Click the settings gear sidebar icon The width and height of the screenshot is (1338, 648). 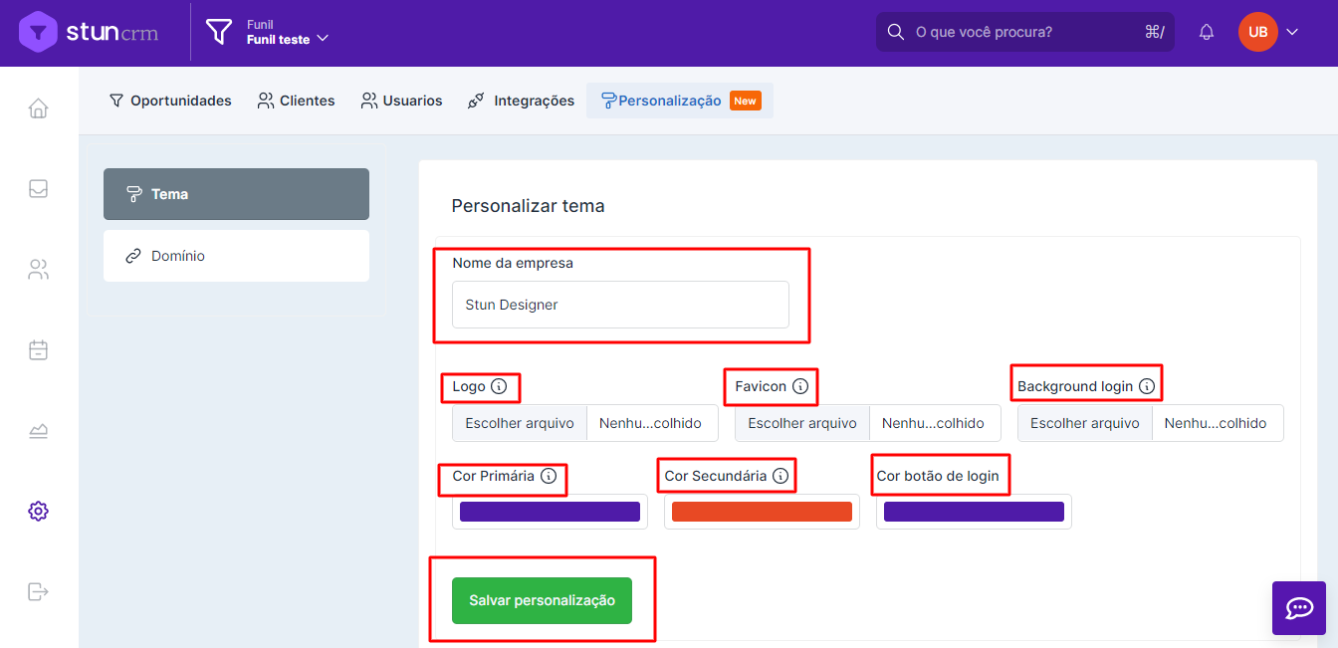tap(38, 512)
